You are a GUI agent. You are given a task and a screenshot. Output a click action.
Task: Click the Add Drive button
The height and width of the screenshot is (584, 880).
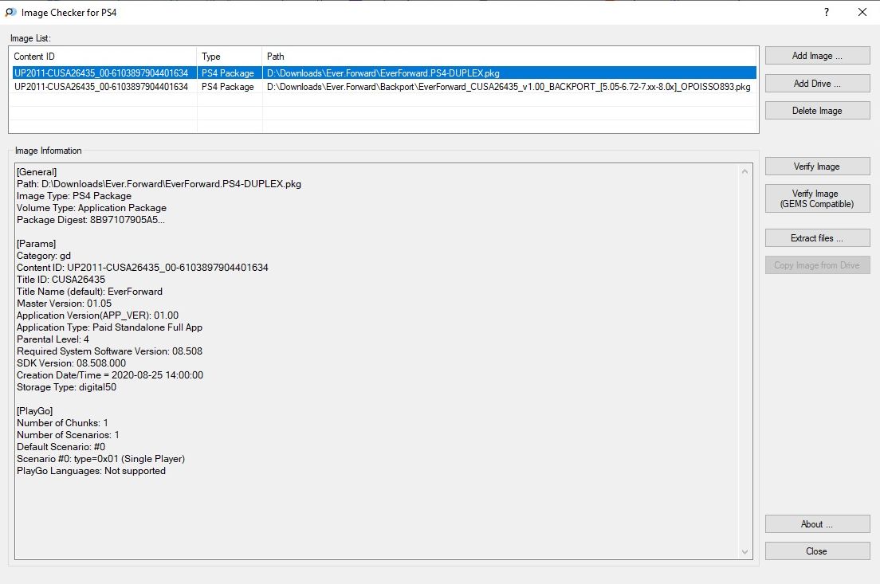pos(817,83)
